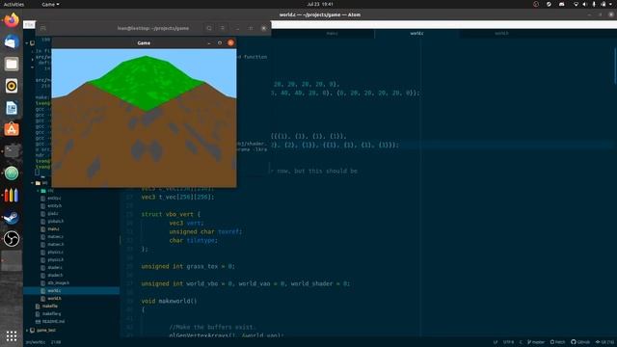Open the Activities overview
The height and width of the screenshot is (347, 617).
[13, 4]
